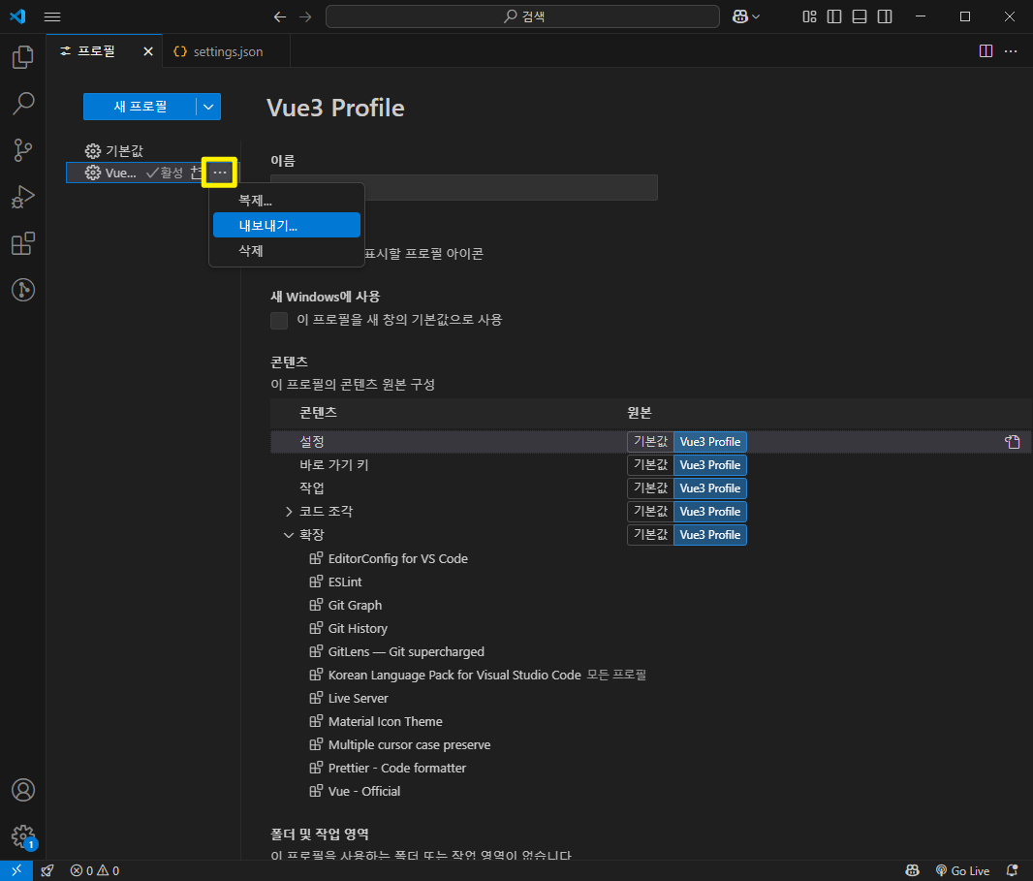
Task: Select Git Graph extension entry
Action: (346, 605)
